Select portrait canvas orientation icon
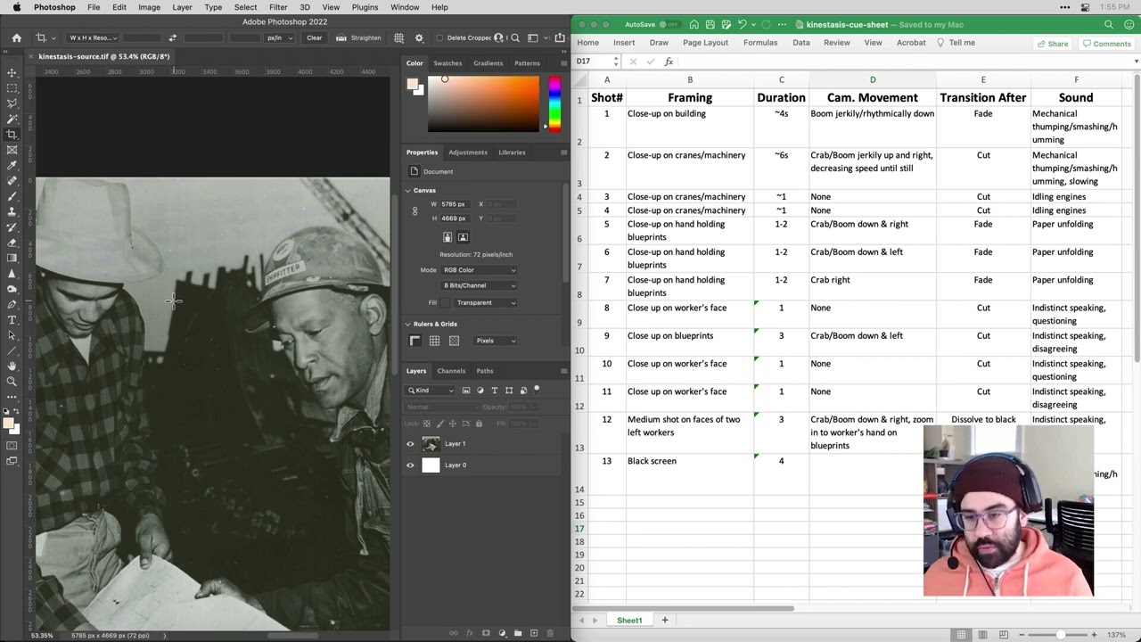 [447, 237]
